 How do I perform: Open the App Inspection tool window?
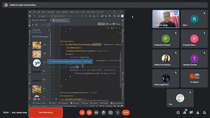click(117, 103)
